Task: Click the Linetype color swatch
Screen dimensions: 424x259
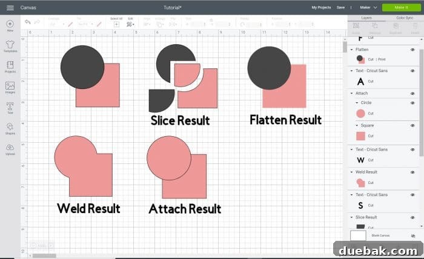Action: (71, 25)
